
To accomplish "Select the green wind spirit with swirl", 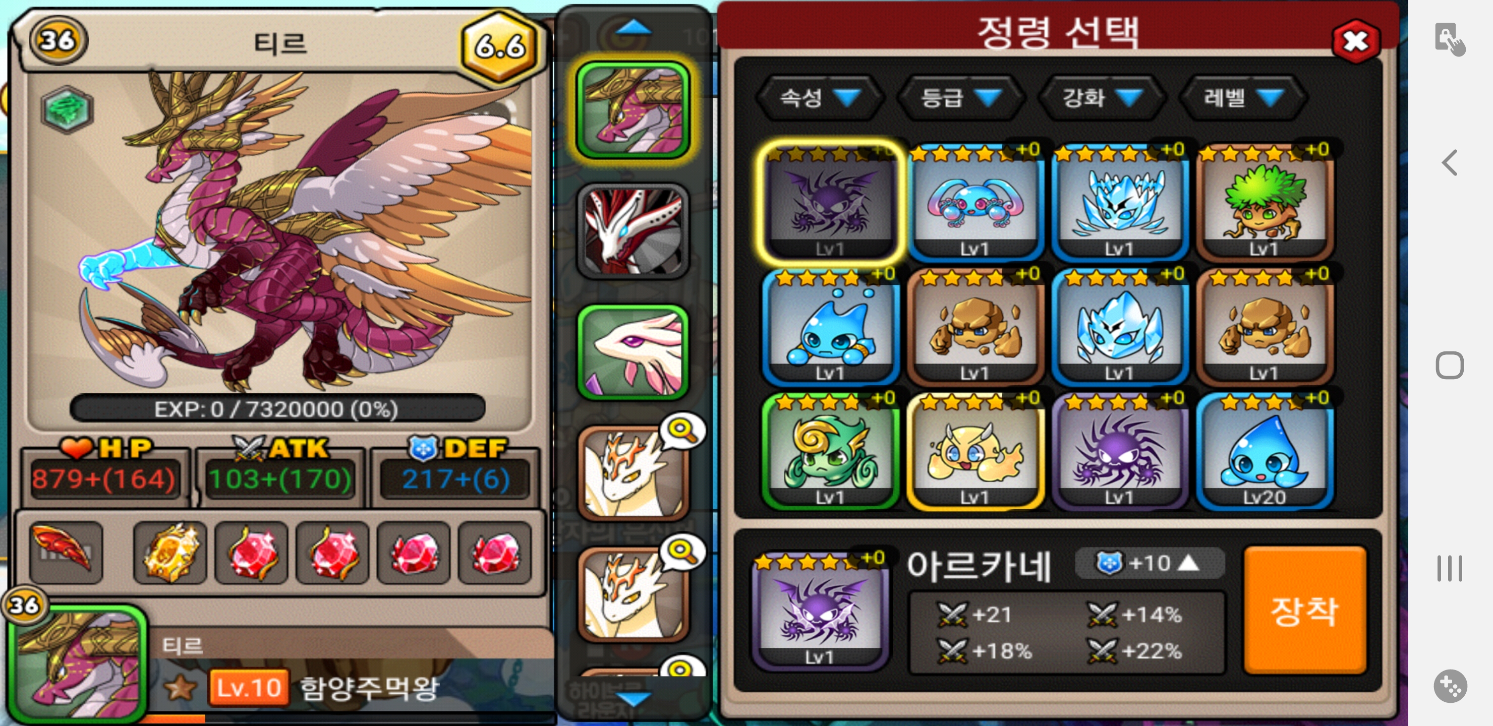I will coord(830,451).
